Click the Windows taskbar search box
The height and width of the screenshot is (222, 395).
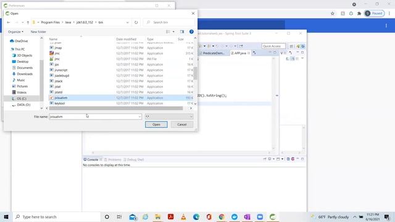(57, 216)
